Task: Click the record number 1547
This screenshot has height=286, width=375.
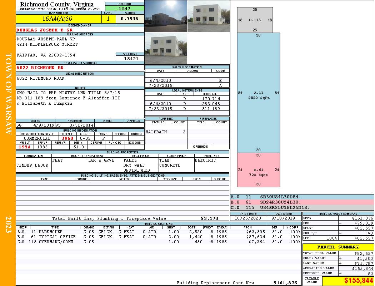Action: (x=125, y=9)
